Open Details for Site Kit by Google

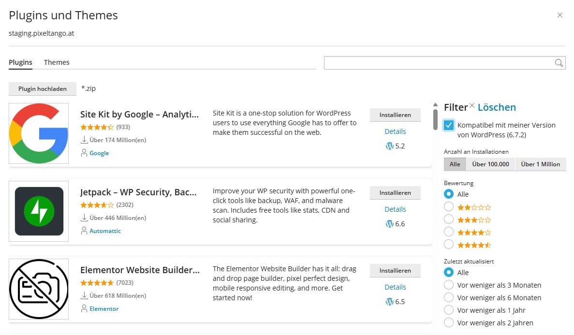pyautogui.click(x=395, y=131)
